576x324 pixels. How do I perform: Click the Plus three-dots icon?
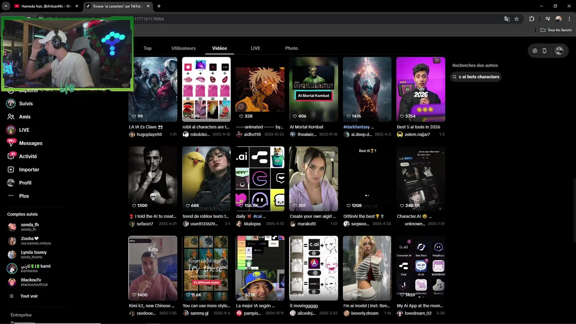click(x=11, y=196)
